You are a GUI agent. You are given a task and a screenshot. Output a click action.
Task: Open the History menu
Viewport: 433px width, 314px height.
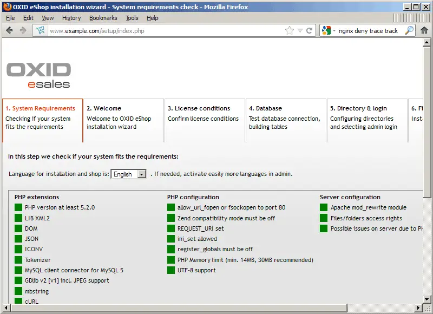[71, 18]
